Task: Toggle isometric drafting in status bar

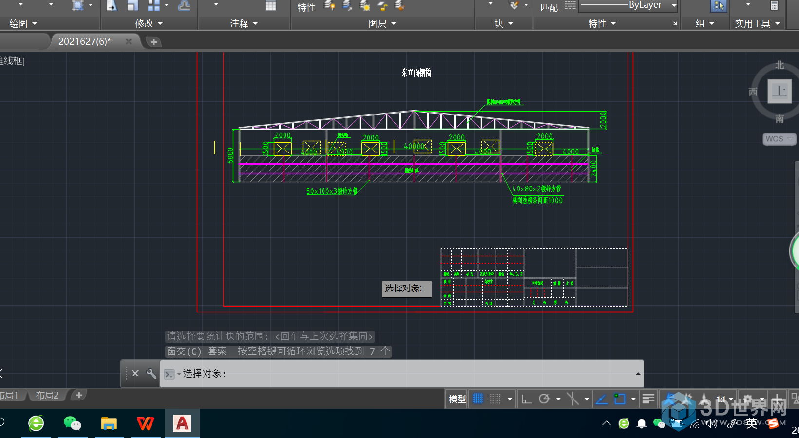Action: click(x=572, y=399)
